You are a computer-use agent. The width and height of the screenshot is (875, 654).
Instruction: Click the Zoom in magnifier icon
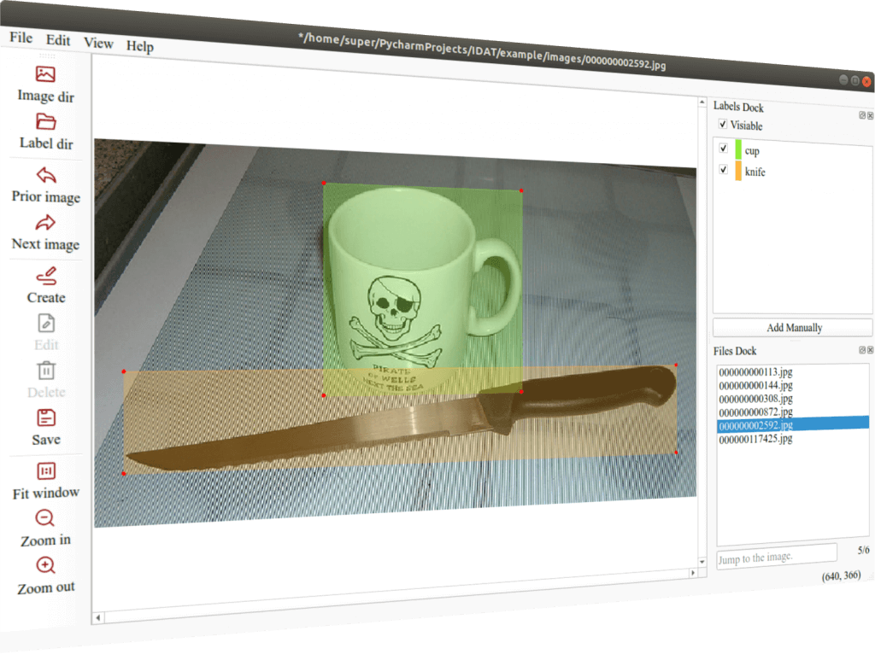[x=45, y=518]
